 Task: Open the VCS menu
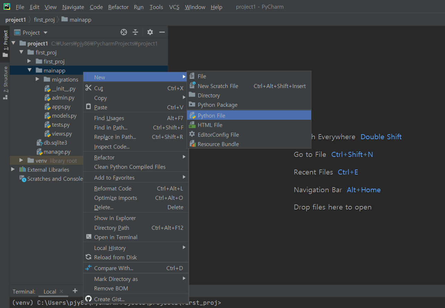pos(174,7)
